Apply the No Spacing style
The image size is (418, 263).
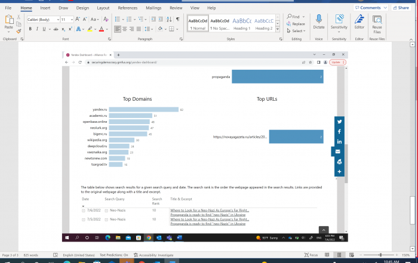point(220,23)
